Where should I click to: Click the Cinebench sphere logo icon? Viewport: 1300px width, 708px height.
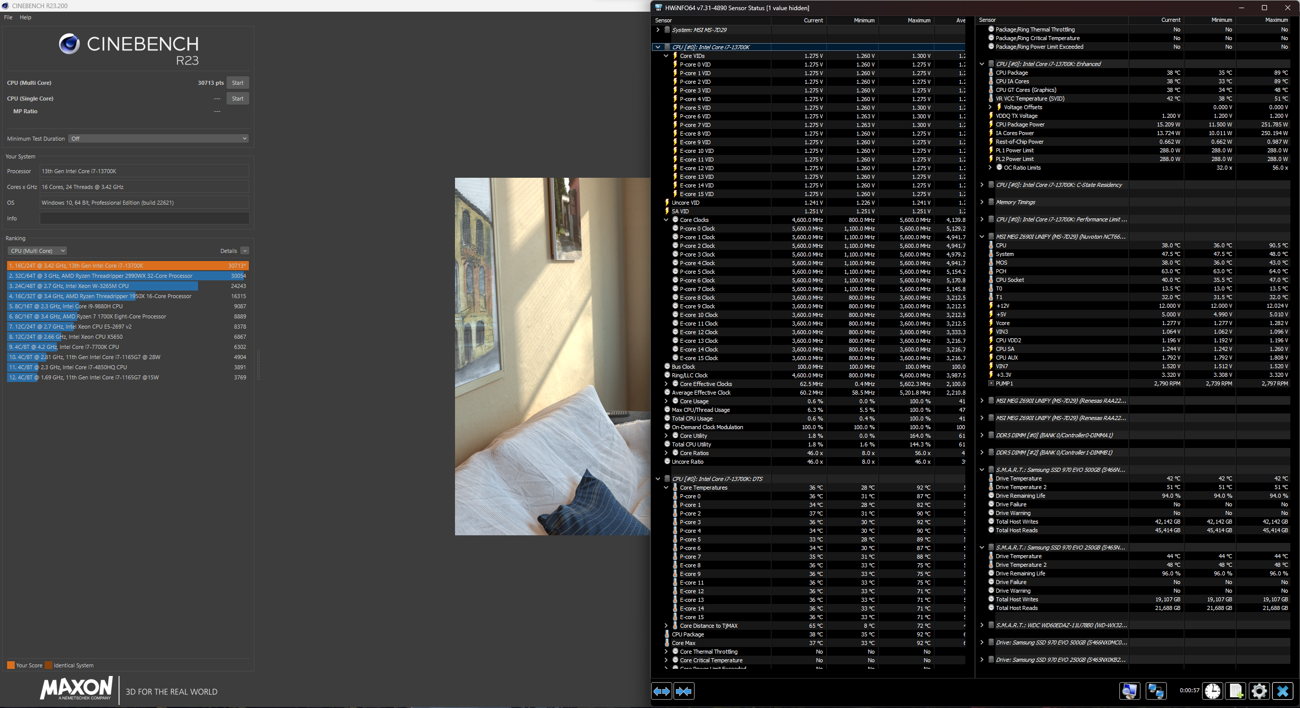(x=70, y=44)
